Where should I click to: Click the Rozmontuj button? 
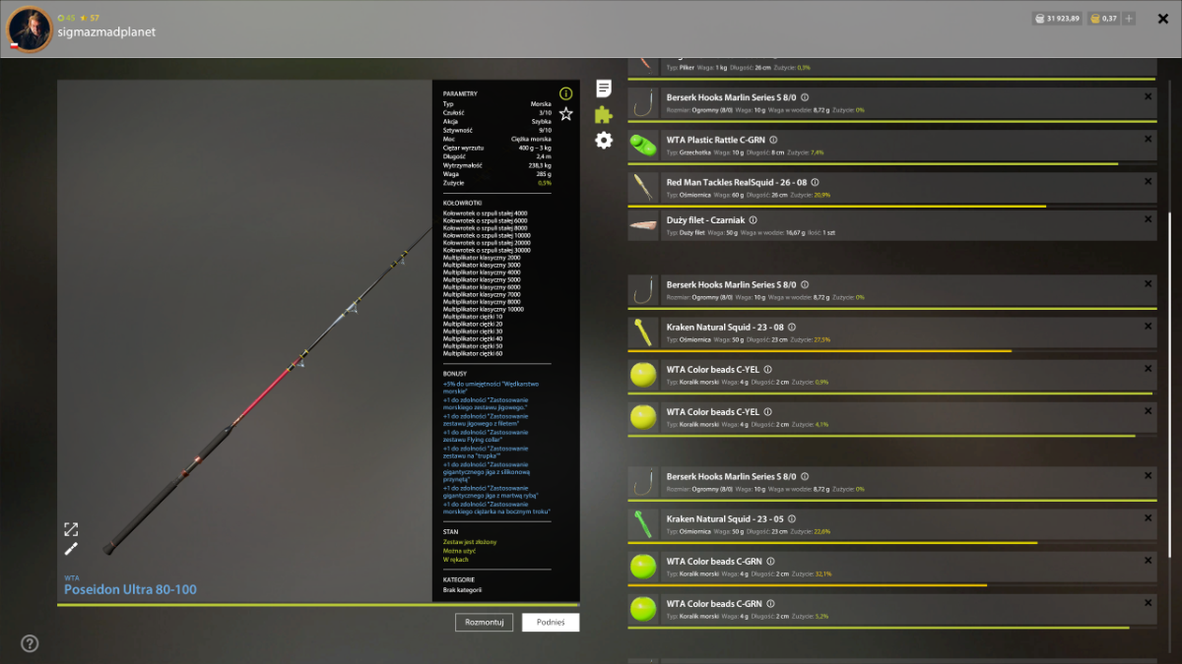[484, 622]
